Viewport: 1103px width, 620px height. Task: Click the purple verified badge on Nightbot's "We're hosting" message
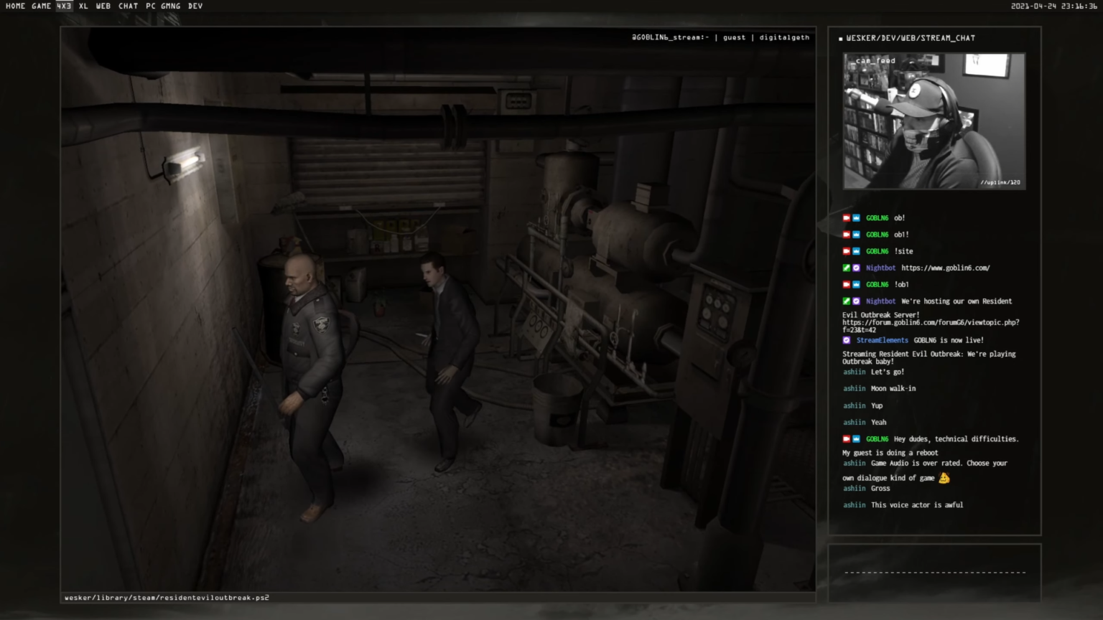click(x=856, y=301)
